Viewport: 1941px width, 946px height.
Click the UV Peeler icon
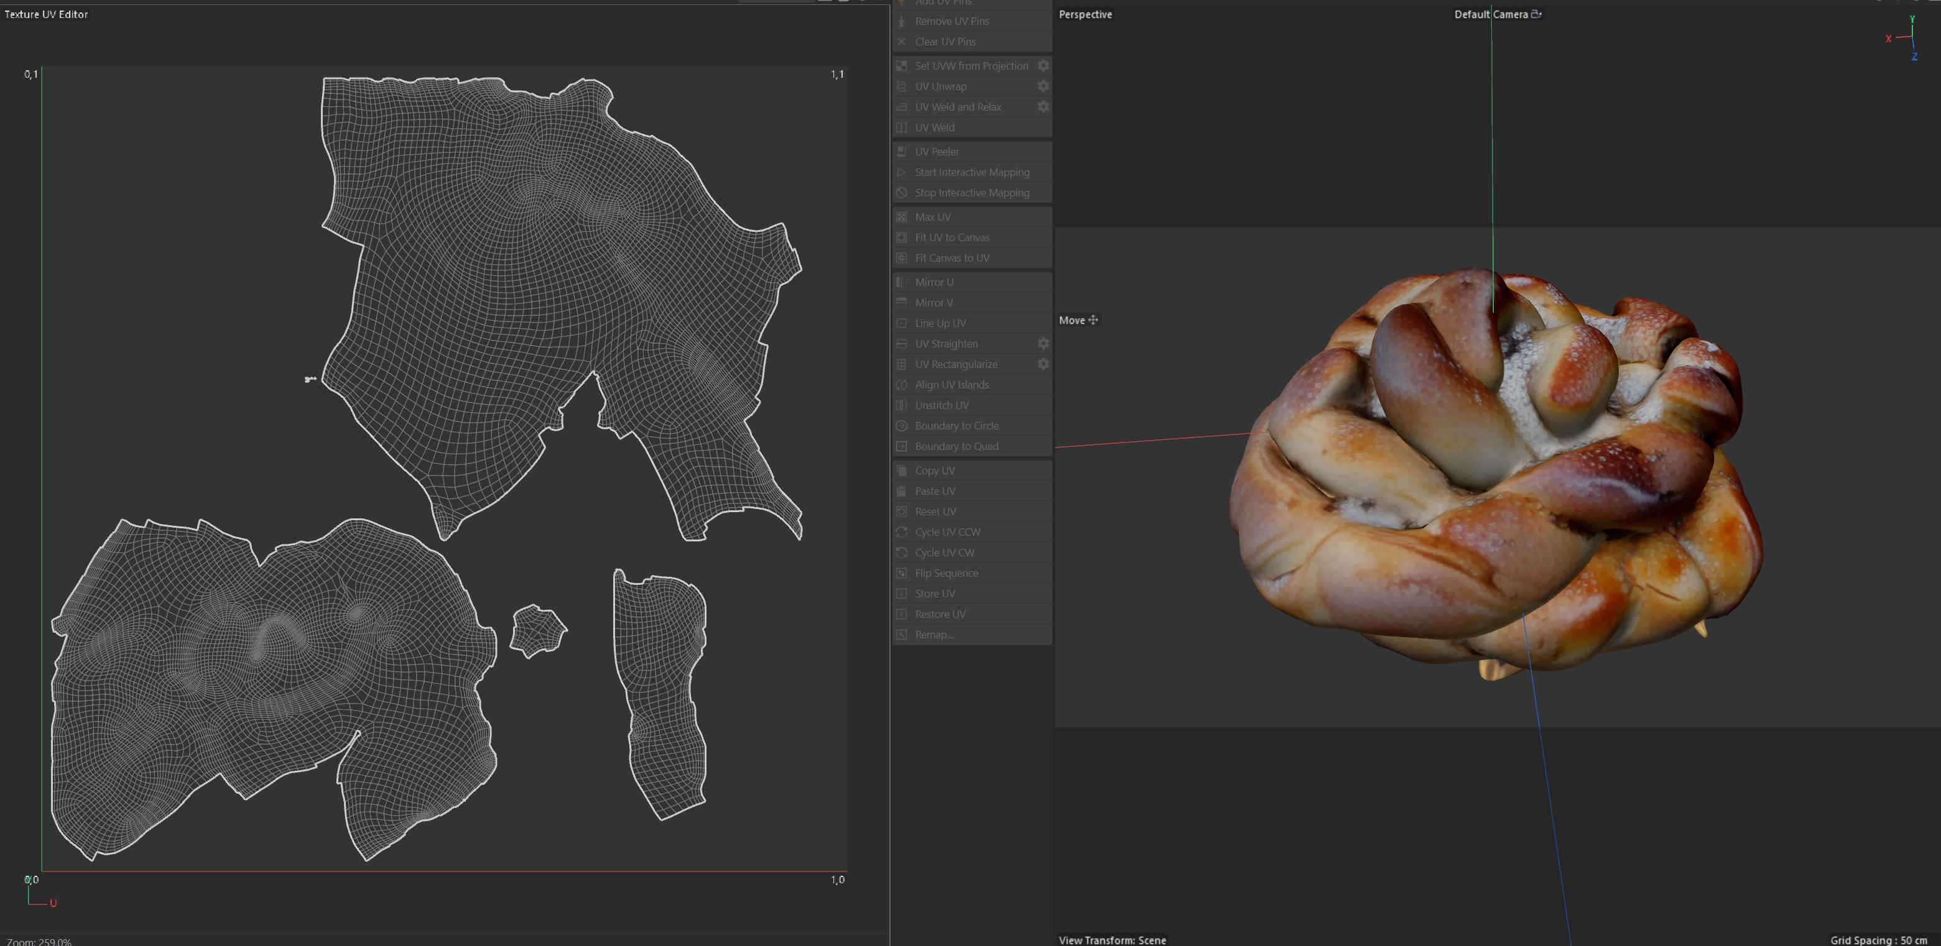[x=901, y=152]
